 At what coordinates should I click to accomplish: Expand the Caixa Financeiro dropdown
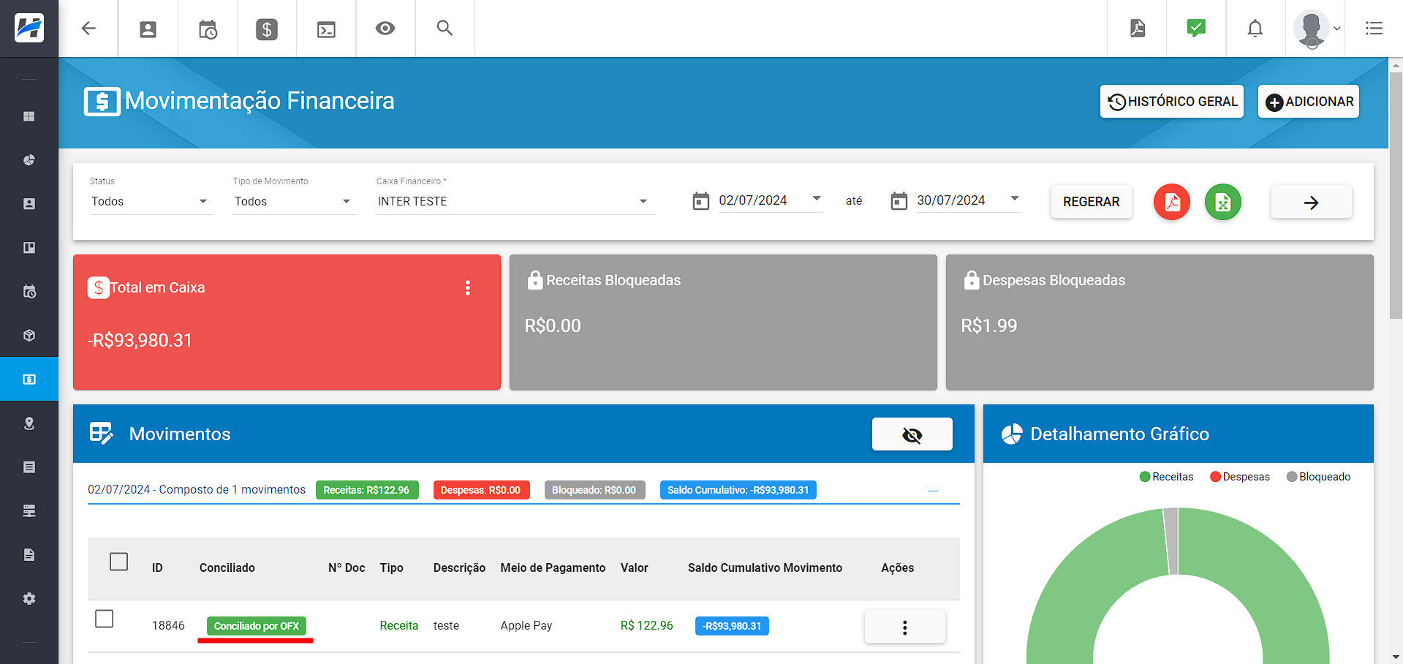tap(513, 201)
